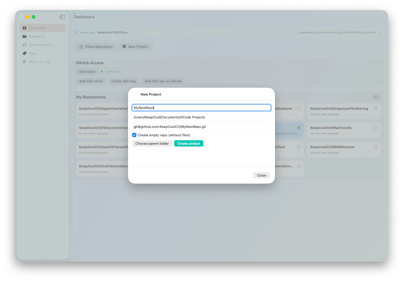The width and height of the screenshot is (403, 281).
Task: Select the radio button next to leExplorer
Action: (299, 109)
